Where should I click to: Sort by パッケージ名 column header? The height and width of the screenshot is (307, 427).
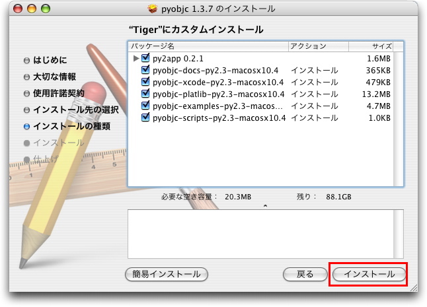pos(208,46)
